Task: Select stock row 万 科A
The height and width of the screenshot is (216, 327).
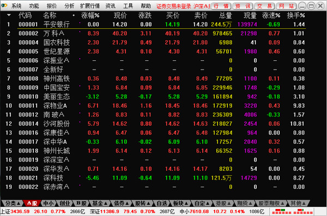Action: click(x=155, y=33)
